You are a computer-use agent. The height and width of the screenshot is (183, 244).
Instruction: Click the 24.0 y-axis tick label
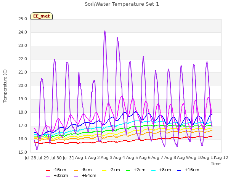[23, 32]
